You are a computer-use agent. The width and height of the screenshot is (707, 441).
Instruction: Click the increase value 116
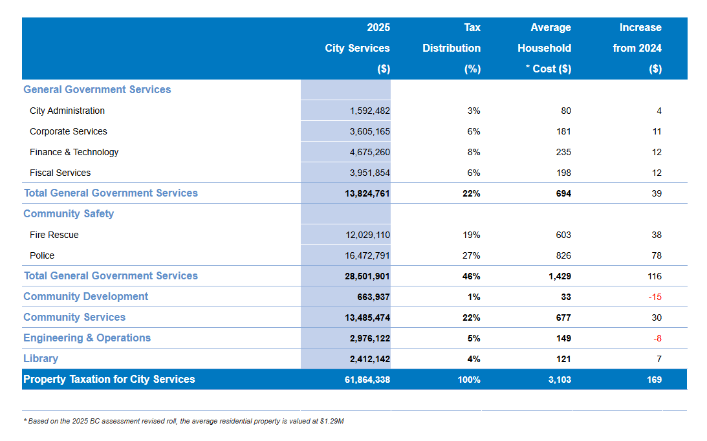pyautogui.click(x=655, y=276)
